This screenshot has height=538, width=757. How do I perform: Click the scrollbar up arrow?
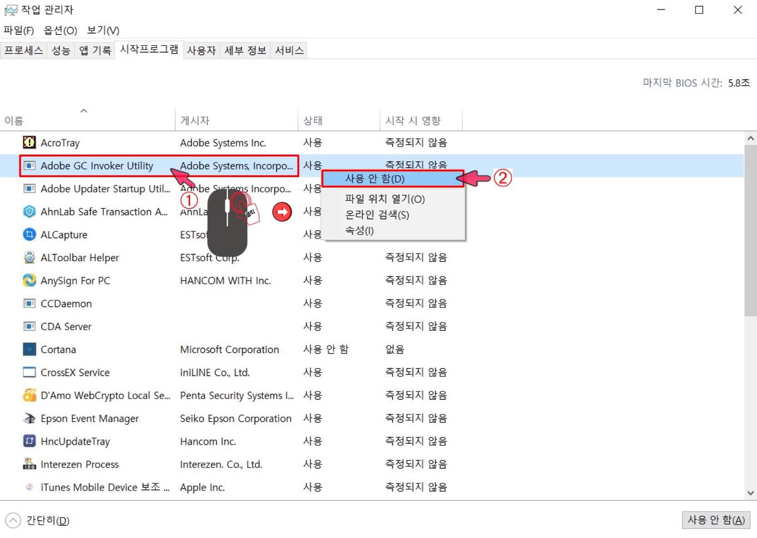click(751, 138)
